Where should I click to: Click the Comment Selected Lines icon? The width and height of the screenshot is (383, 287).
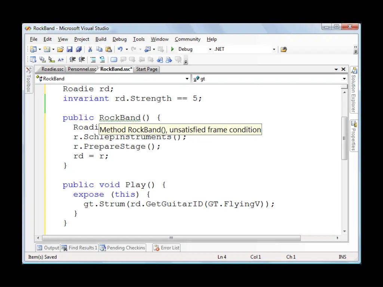(93, 59)
